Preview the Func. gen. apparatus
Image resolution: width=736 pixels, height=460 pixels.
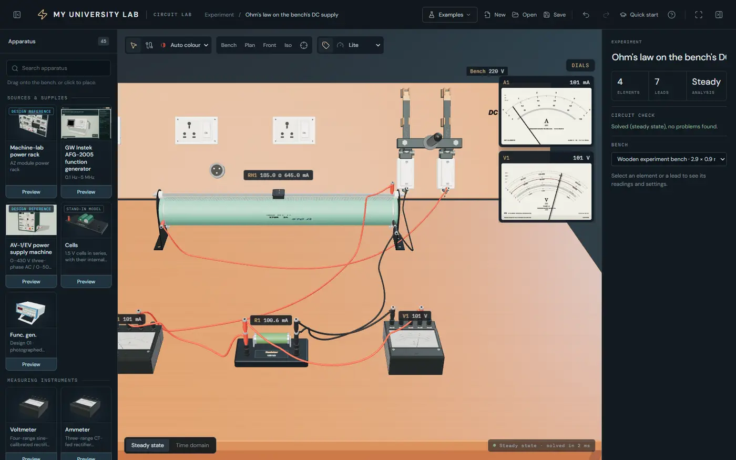31,364
